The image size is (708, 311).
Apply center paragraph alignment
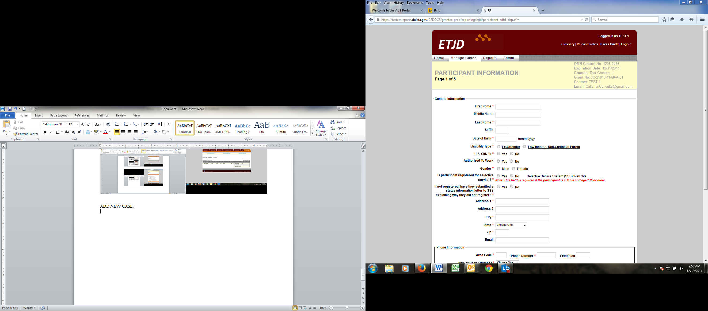point(123,132)
